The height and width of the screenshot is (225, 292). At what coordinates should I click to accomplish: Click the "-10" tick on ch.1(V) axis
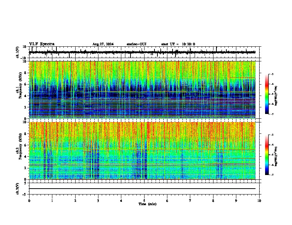(24, 58)
